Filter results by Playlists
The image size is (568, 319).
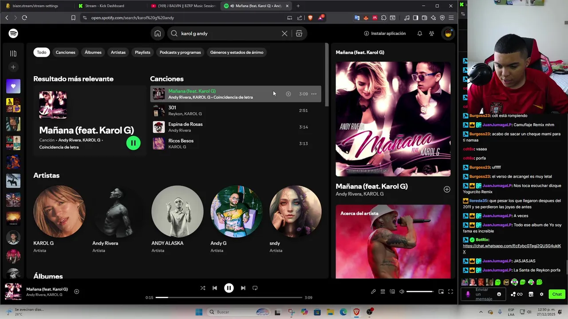click(x=142, y=52)
